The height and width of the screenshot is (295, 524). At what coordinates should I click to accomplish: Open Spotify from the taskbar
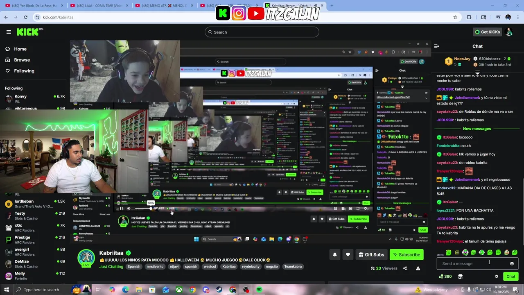pyautogui.click(x=259, y=290)
